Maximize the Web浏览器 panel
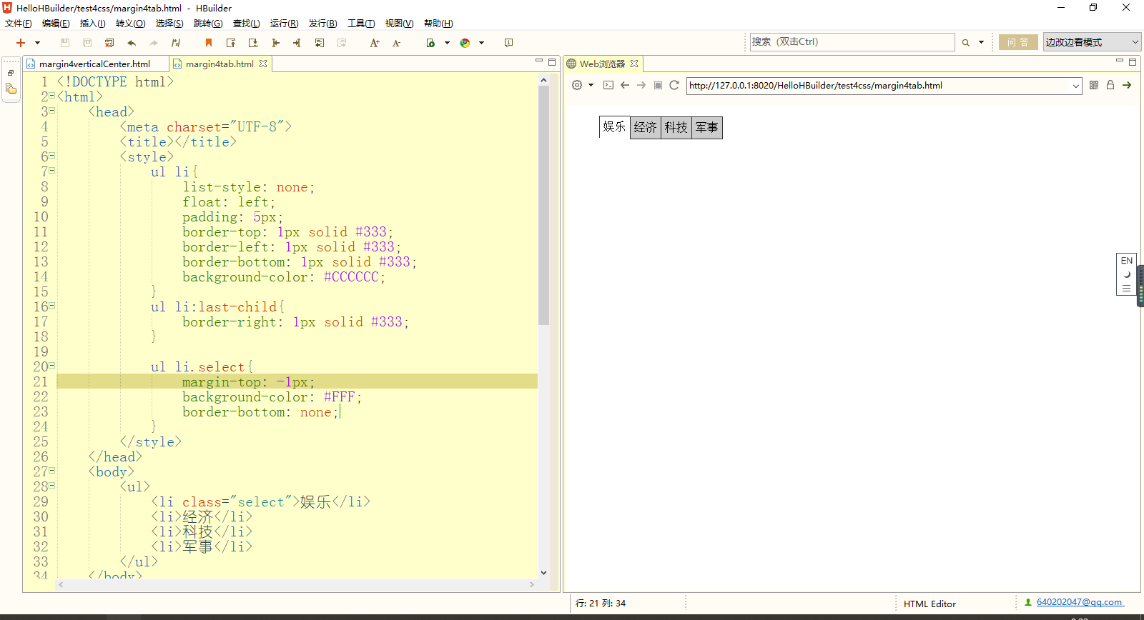The image size is (1144, 620). pos(1133,62)
